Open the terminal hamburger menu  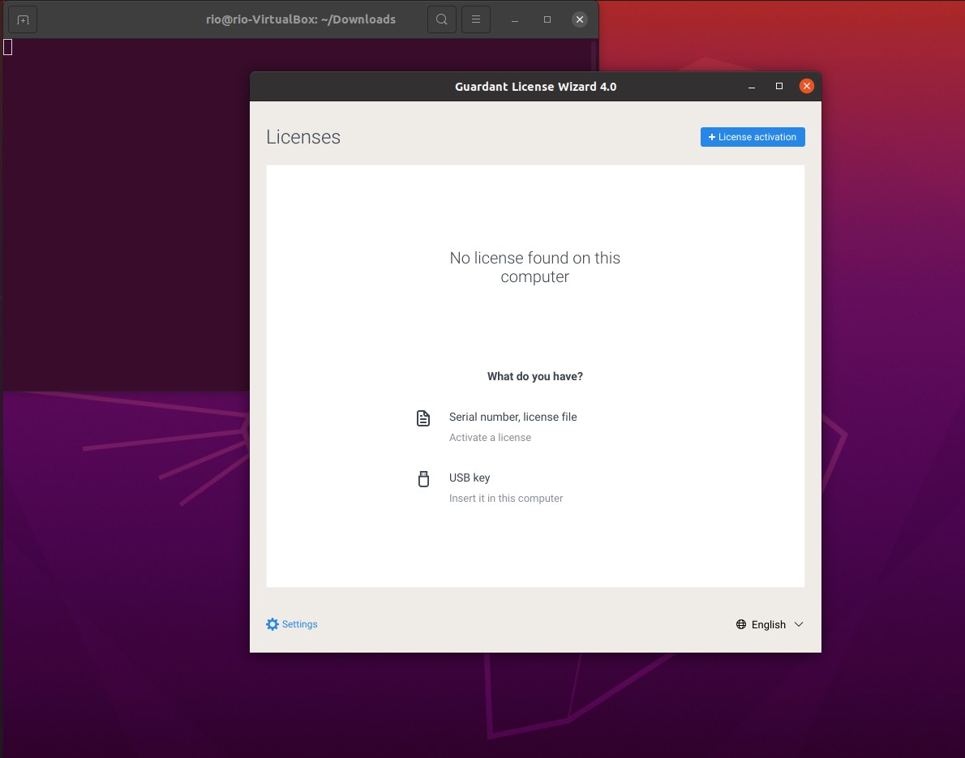point(476,19)
